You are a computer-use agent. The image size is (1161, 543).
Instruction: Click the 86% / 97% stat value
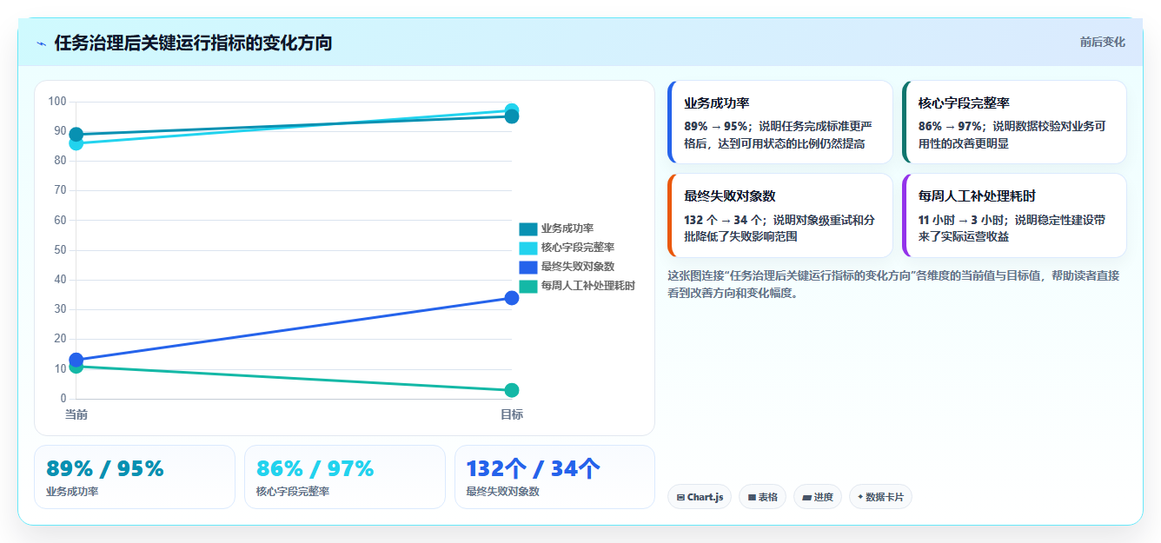(x=315, y=468)
